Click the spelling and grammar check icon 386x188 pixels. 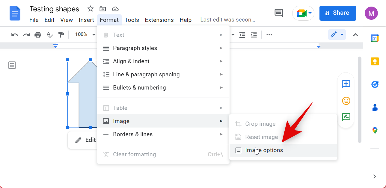pos(49,35)
